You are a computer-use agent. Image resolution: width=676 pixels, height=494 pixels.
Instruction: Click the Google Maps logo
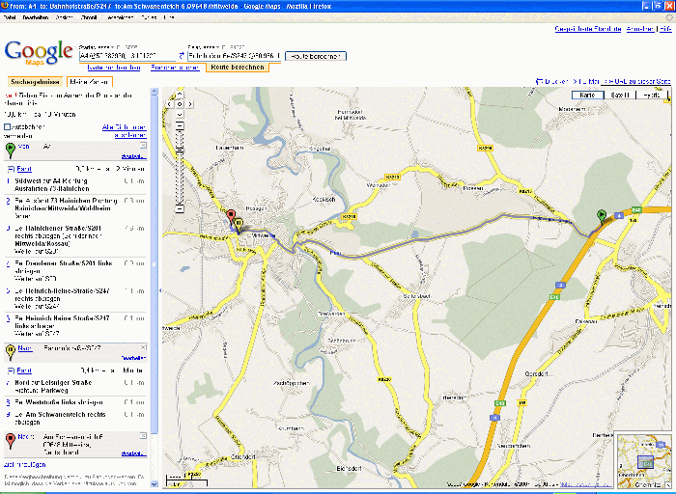tap(39, 52)
